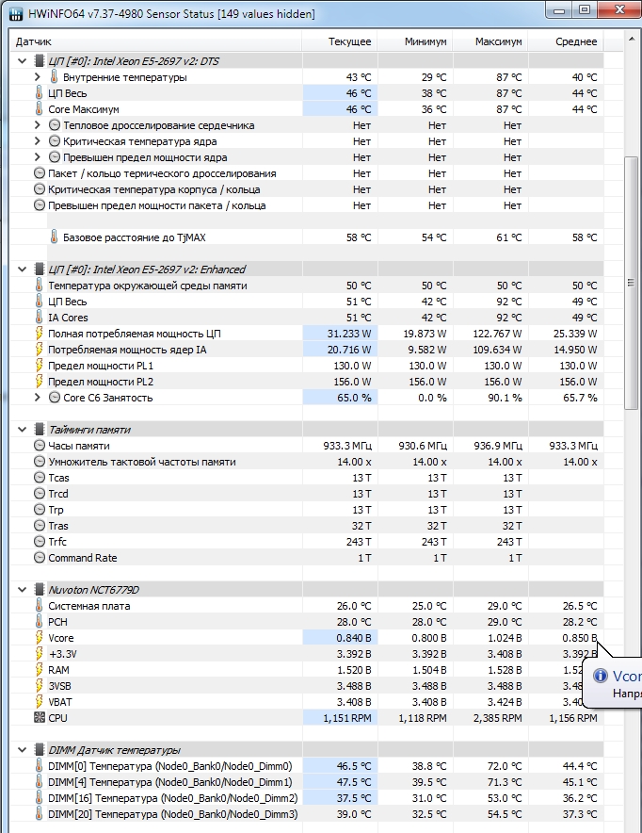Click the clock icon beside Критическая температура корпуса / кольца
This screenshot has width=642, height=833.
coord(40,189)
